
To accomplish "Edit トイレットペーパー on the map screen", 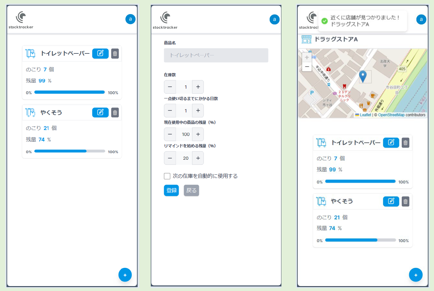I will point(391,143).
